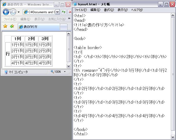Viewport: 176px width, 140px height.
Task: Maximize the Notepad window
Action: click(x=166, y=5)
